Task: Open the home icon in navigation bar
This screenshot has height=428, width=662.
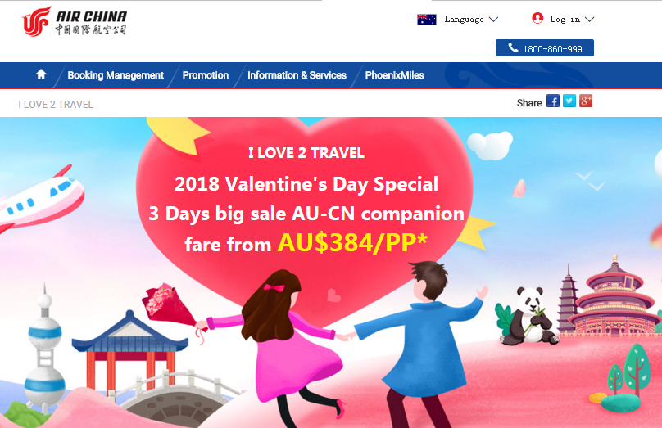Action: tap(41, 74)
